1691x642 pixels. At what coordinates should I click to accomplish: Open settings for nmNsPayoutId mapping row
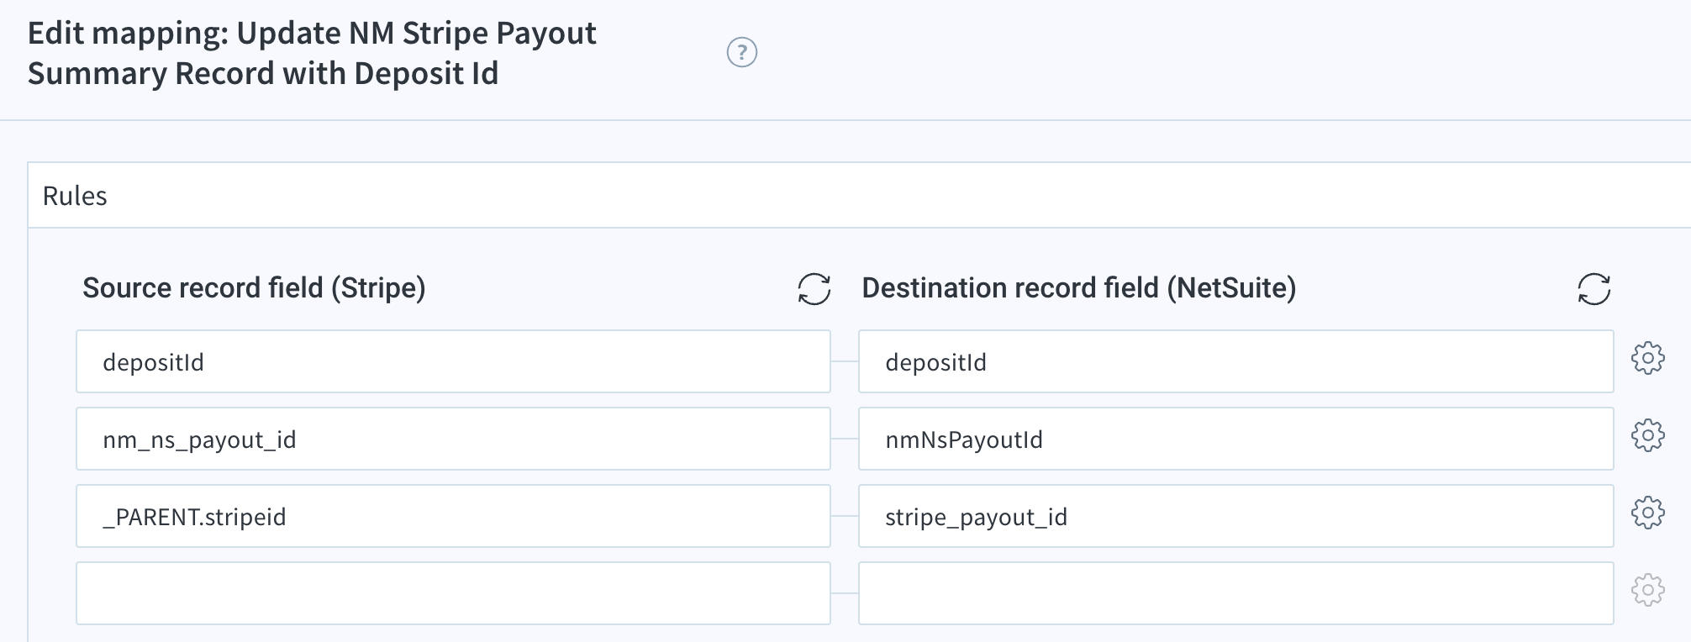point(1647,436)
